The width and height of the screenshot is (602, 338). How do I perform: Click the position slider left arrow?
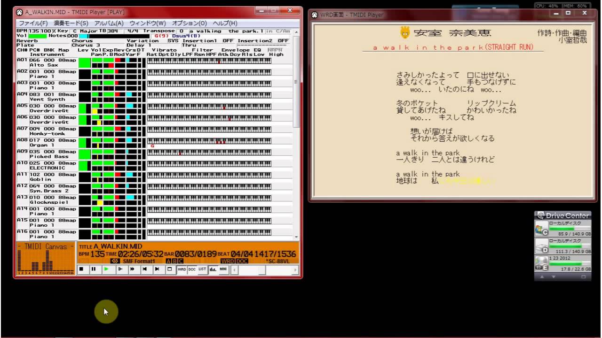(234, 269)
